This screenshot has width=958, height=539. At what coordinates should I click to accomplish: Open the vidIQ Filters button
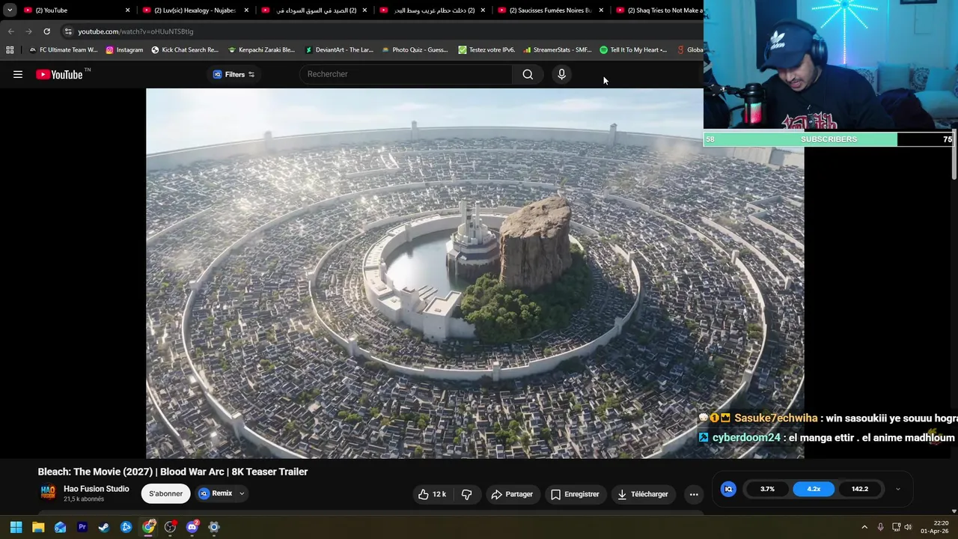pos(234,74)
